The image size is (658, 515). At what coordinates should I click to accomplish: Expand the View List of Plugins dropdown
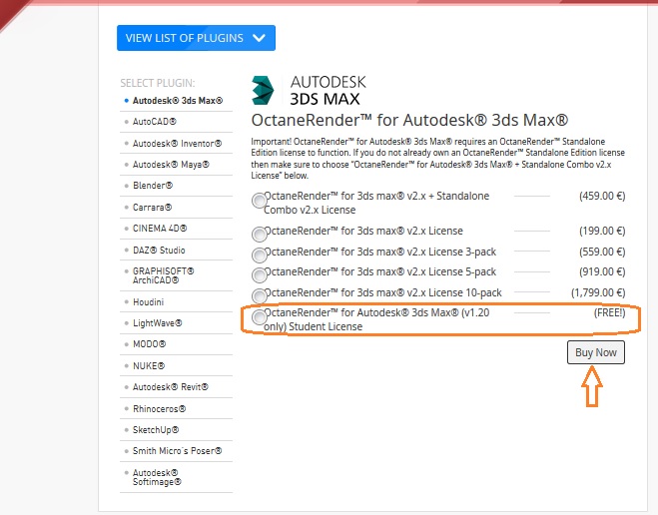pos(196,38)
